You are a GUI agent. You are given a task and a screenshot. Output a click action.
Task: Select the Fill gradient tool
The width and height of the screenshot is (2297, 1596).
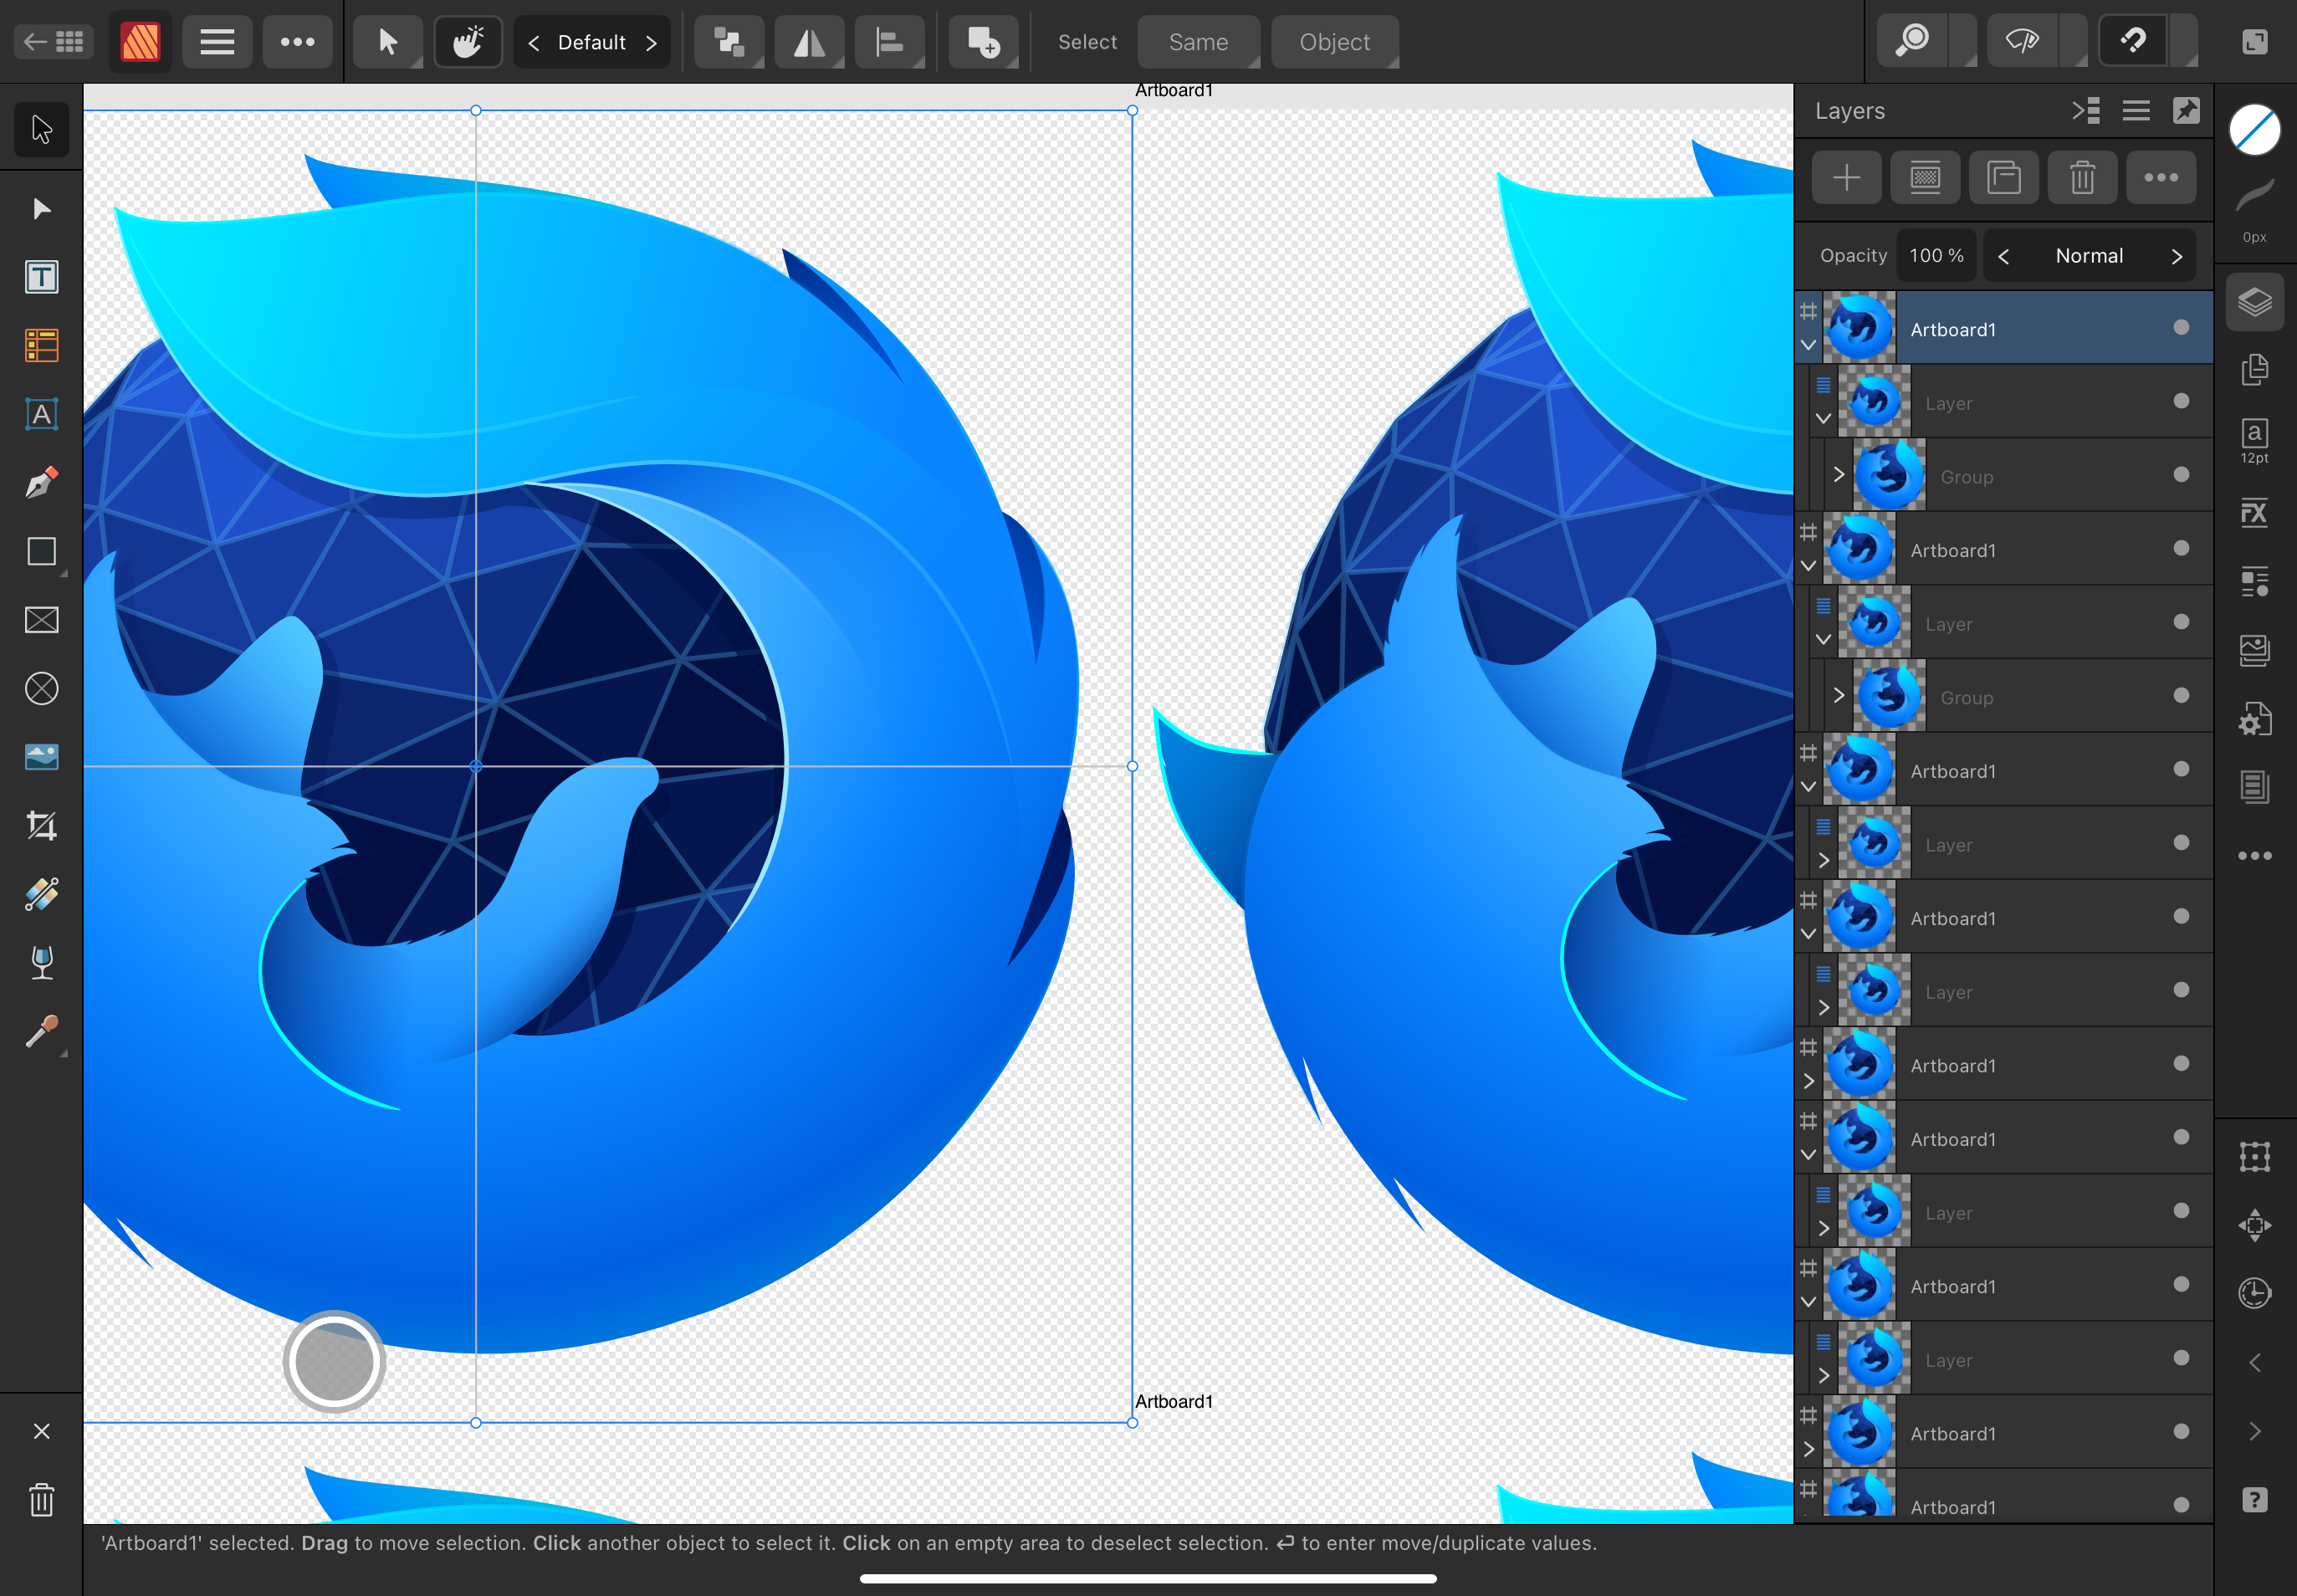41,894
